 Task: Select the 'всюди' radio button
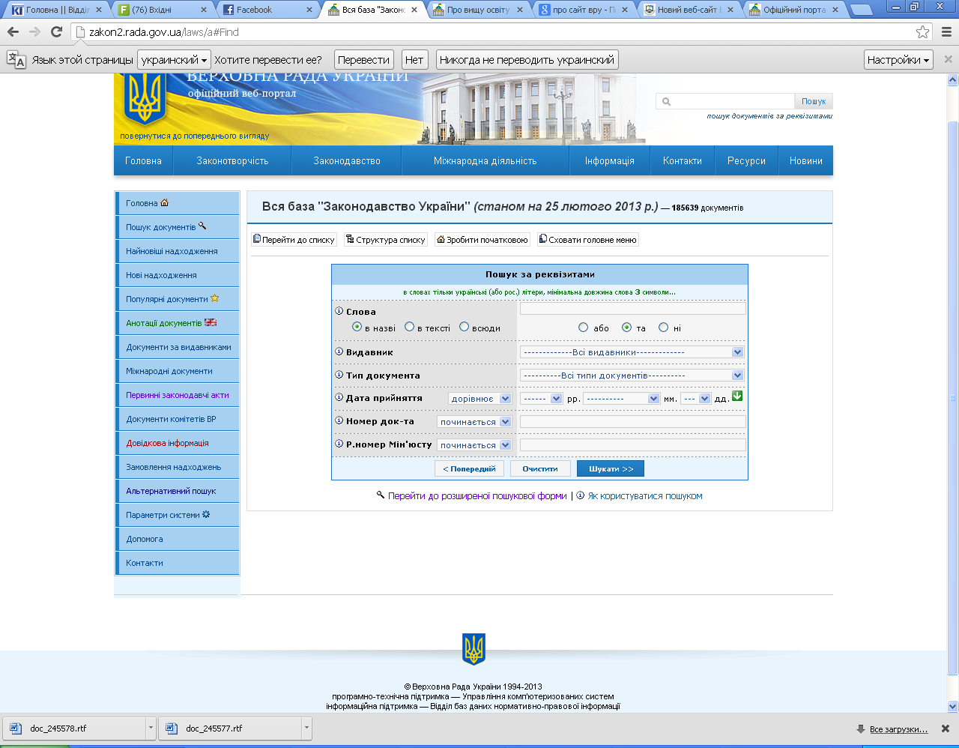coord(464,327)
